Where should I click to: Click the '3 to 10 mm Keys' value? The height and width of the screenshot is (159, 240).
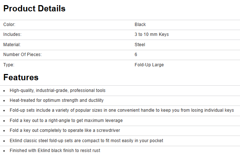click(152, 34)
